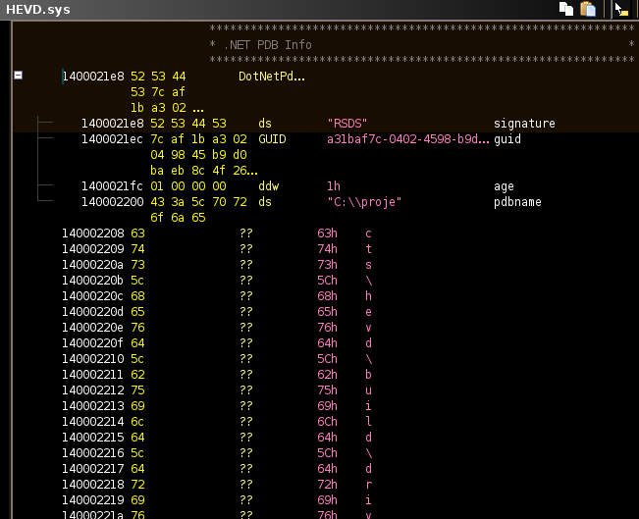Click the character 'u' on row 140002212
639x519 pixels.
coord(368,390)
